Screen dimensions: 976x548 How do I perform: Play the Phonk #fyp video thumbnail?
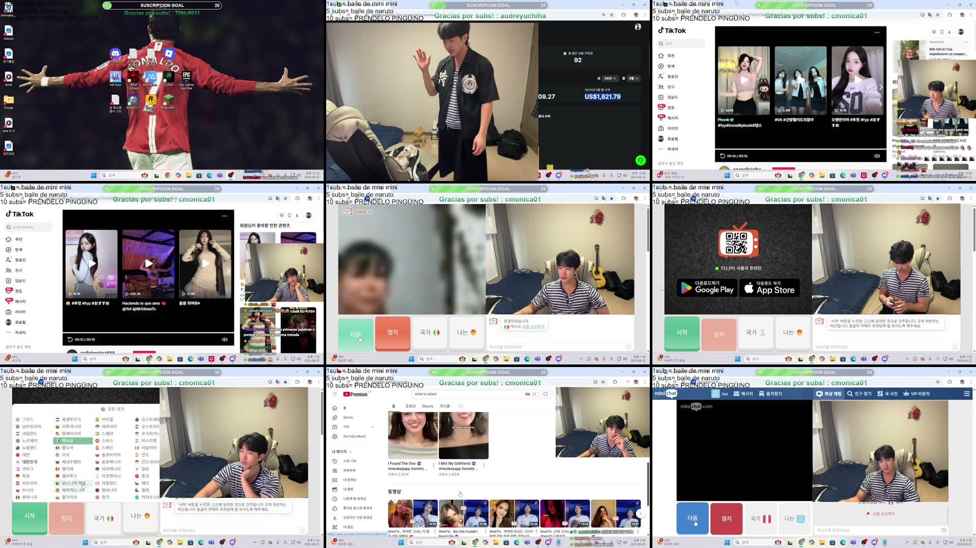pos(744,81)
